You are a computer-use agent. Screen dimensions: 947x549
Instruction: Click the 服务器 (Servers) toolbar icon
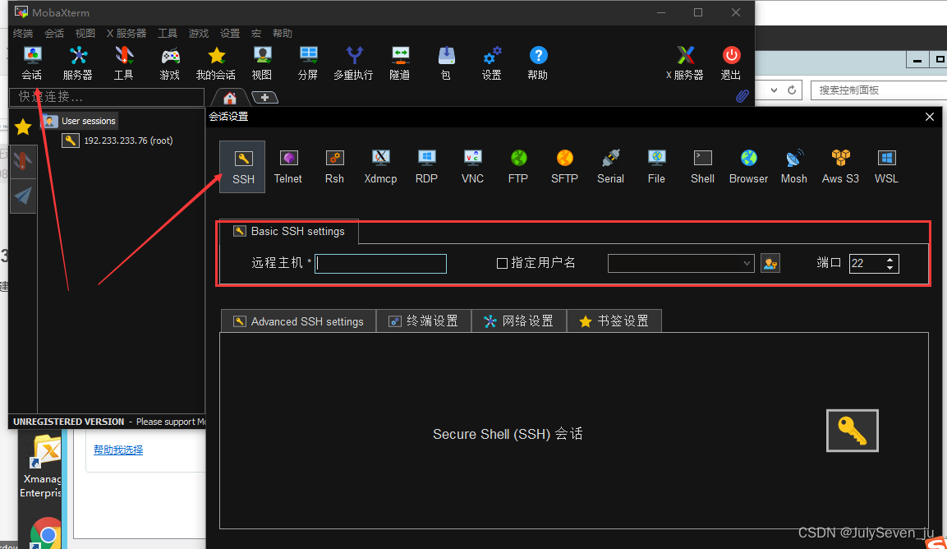pos(78,63)
